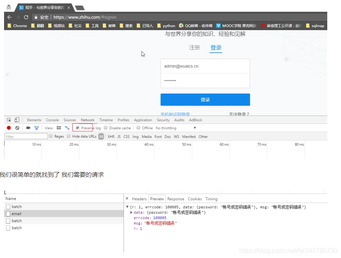The width and height of the screenshot is (341, 258).
Task: Open the python bookmarks folder
Action: [x=166, y=26]
